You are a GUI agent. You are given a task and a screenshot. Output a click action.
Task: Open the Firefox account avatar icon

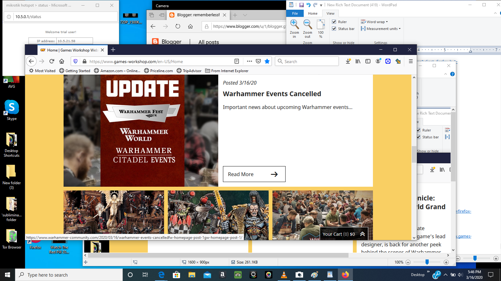(x=378, y=62)
